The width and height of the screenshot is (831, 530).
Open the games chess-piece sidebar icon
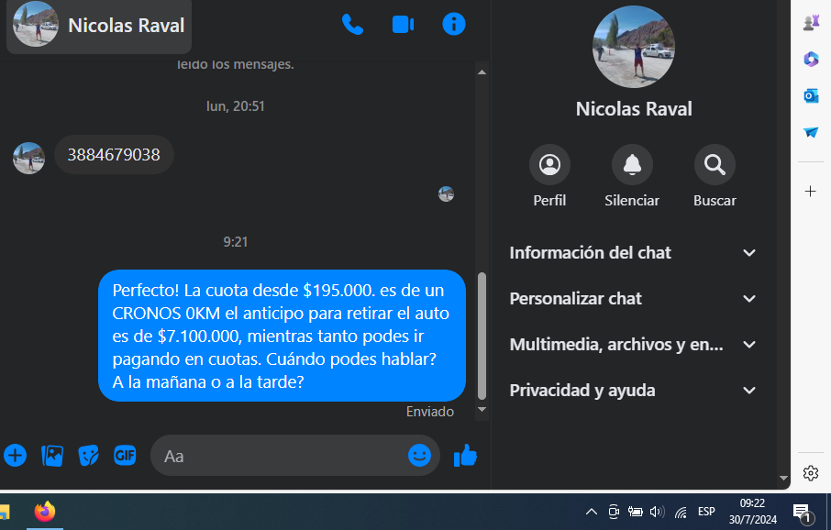click(x=811, y=23)
